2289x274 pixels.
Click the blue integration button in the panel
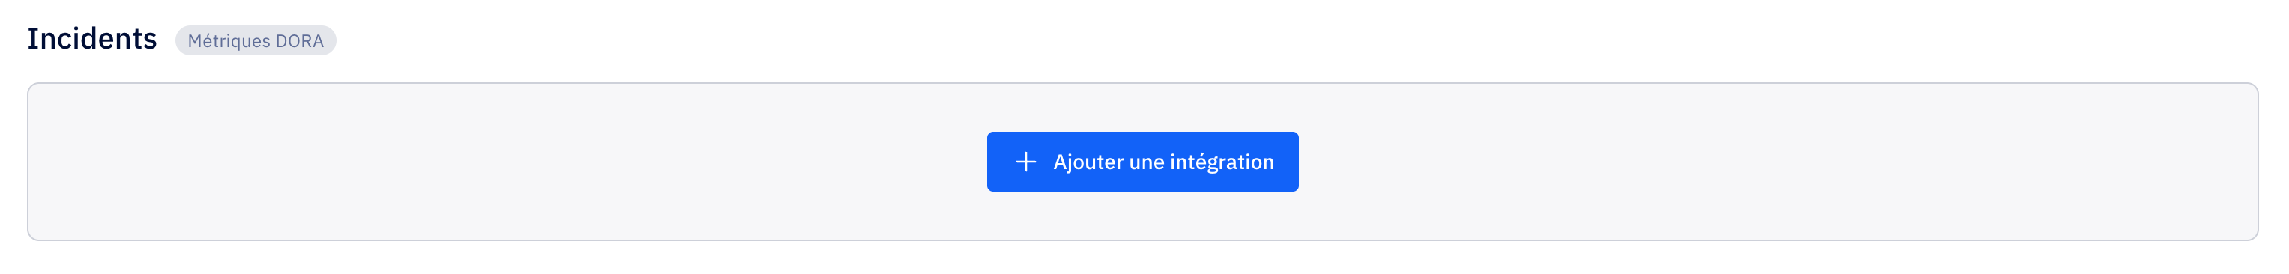click(1142, 162)
